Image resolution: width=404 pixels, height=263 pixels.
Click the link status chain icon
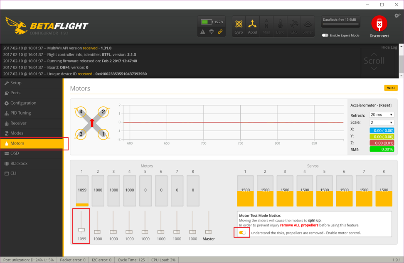tap(220, 32)
